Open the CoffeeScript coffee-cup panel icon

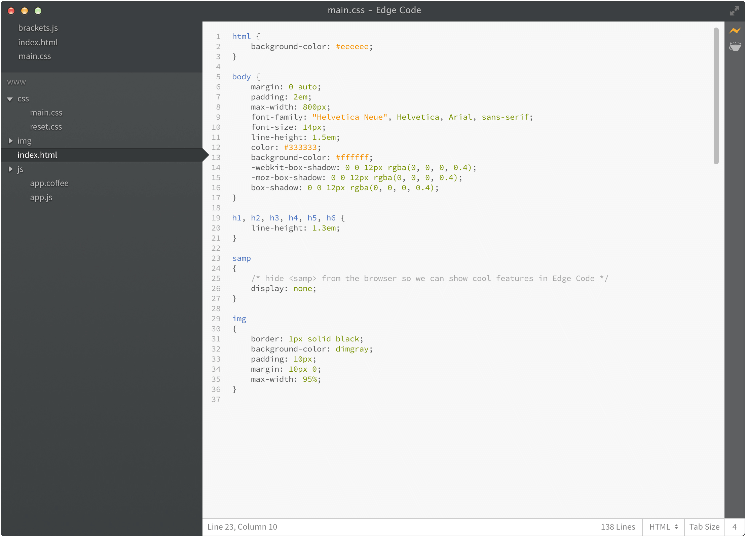click(x=735, y=46)
